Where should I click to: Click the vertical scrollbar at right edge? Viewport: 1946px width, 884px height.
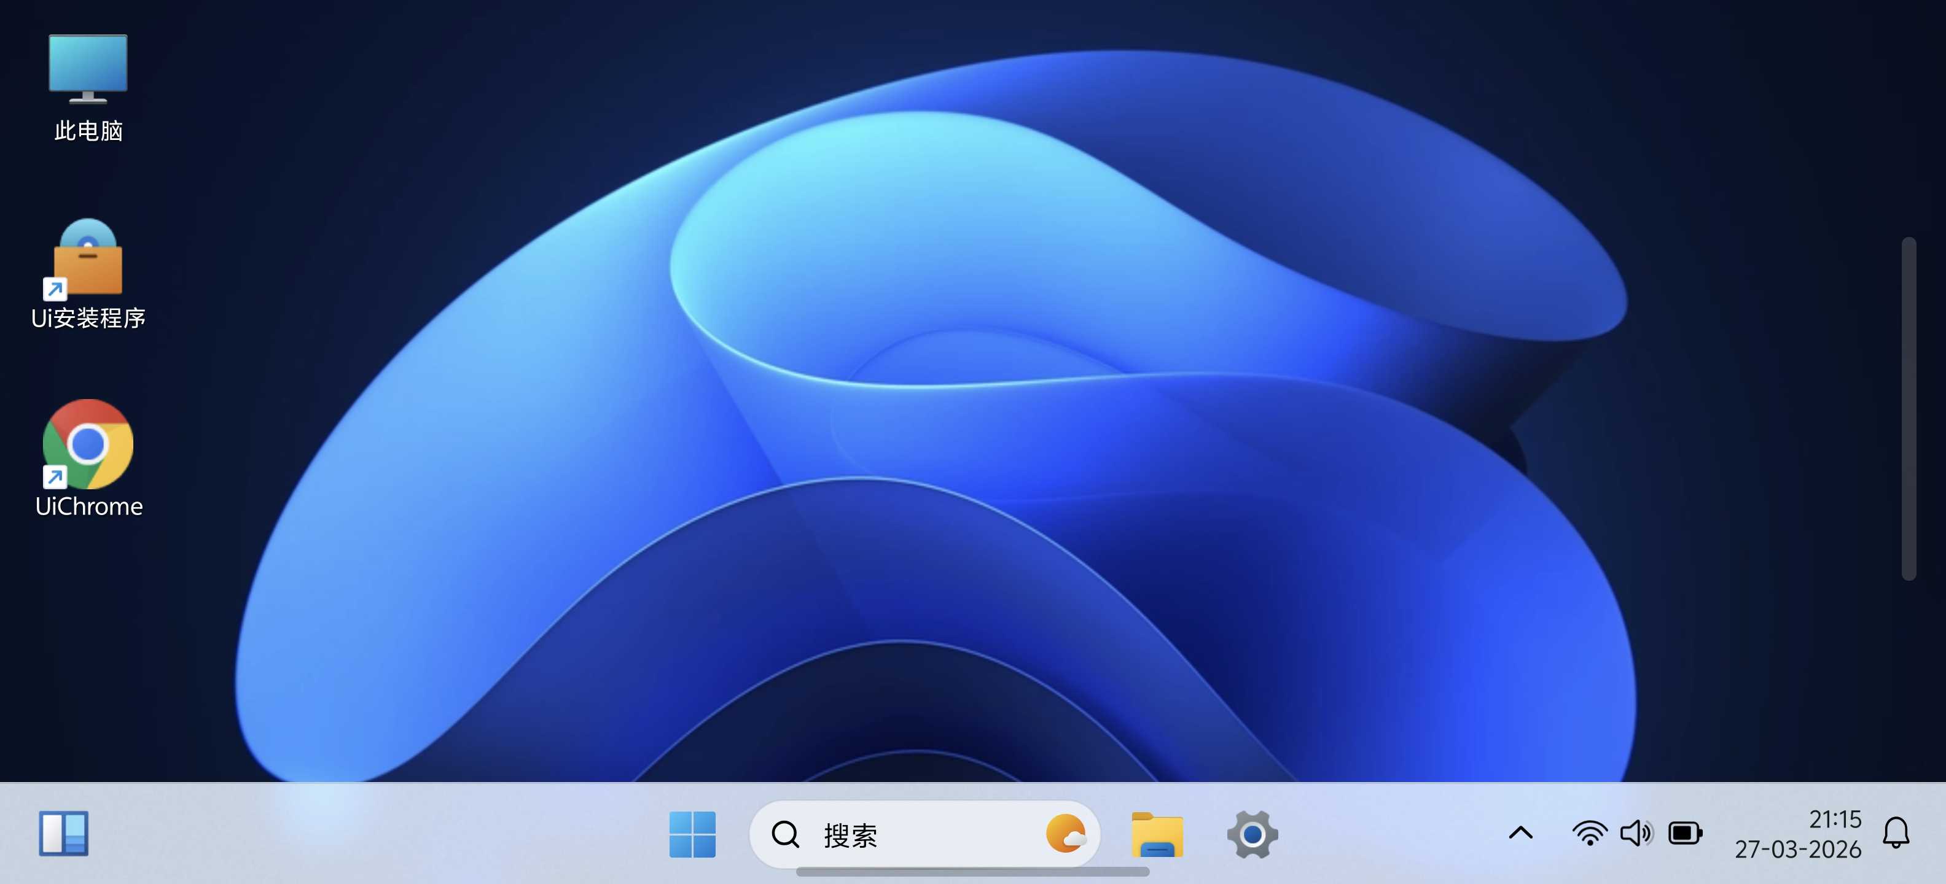(1909, 408)
